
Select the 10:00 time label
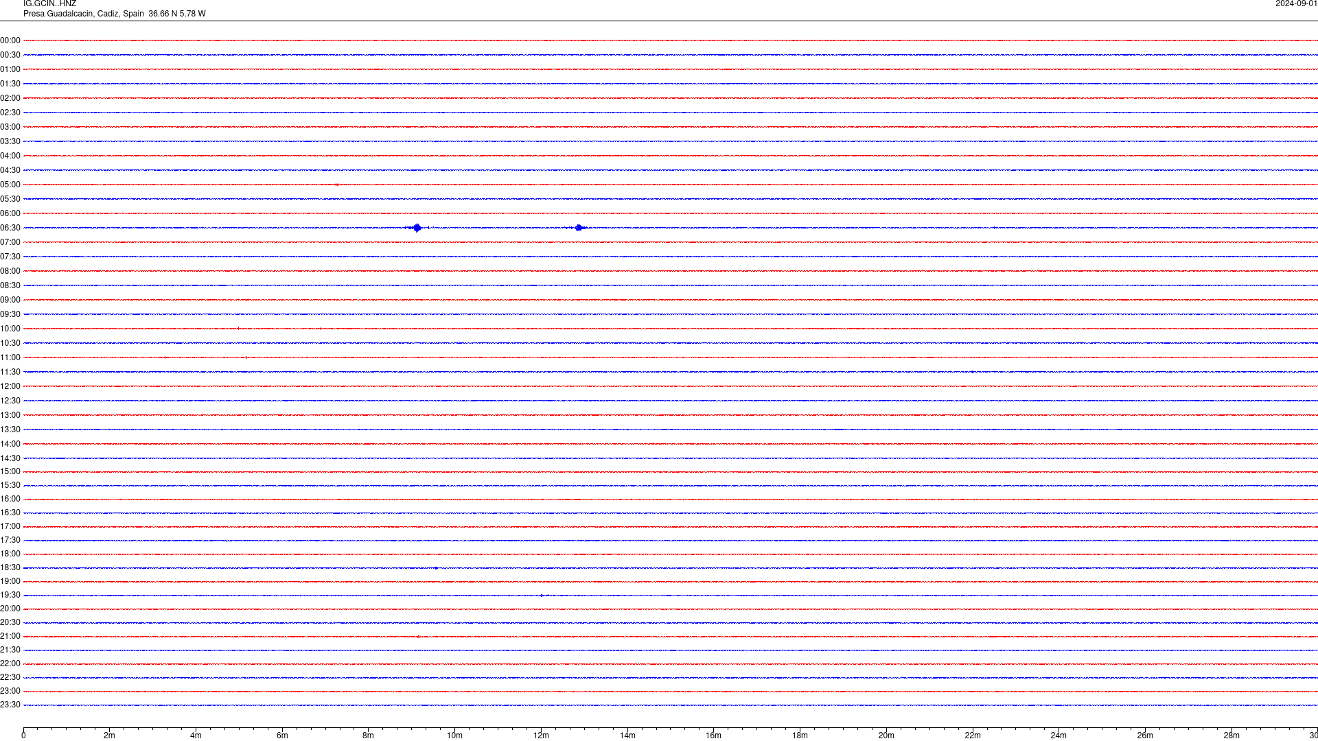tap(10, 329)
